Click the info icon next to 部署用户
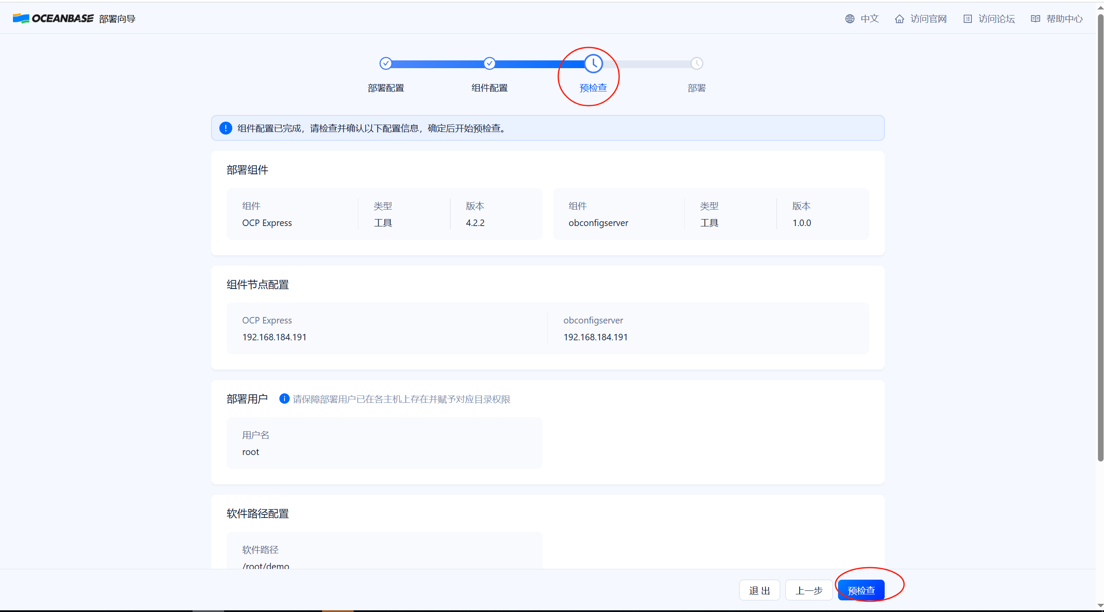 pyautogui.click(x=284, y=399)
